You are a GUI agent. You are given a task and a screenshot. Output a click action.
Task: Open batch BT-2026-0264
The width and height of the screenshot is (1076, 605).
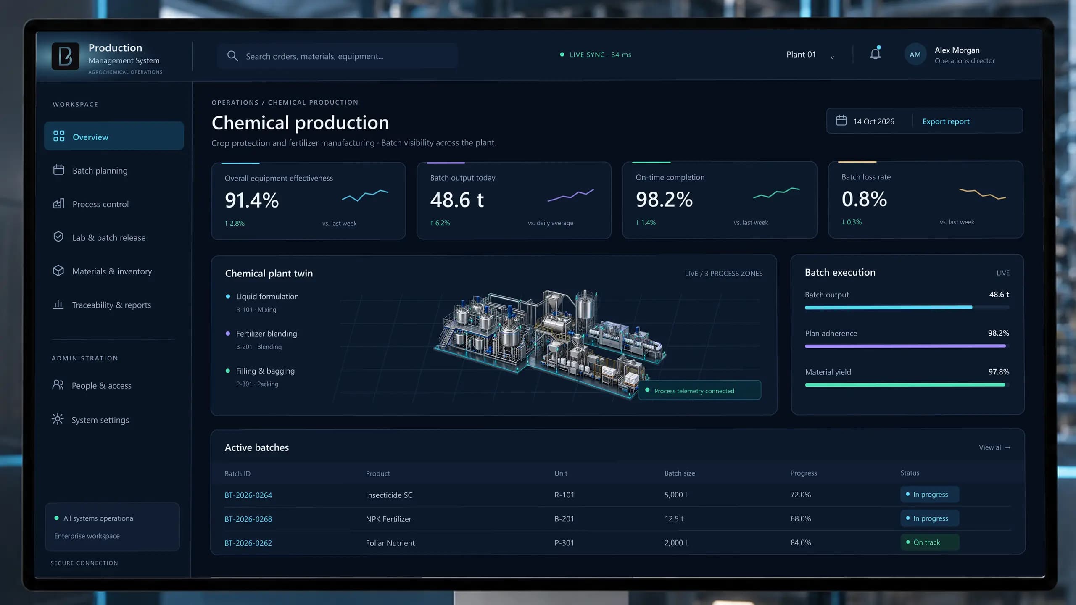248,495
